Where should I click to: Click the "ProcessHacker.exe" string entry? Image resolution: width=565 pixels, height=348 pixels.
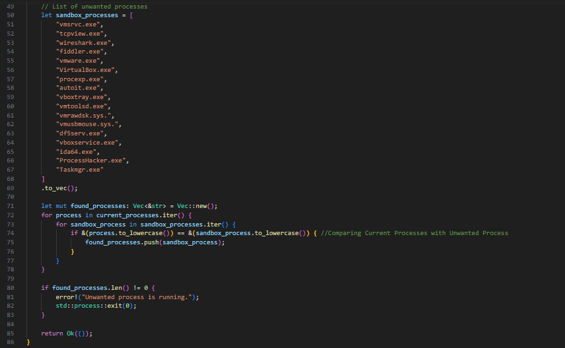[91, 160]
